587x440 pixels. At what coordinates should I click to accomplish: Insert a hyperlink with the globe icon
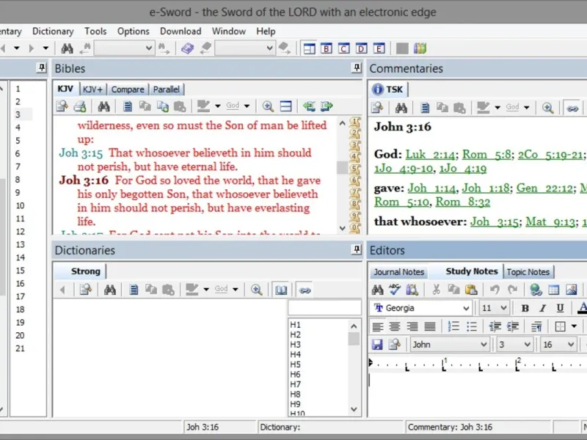[536, 289]
